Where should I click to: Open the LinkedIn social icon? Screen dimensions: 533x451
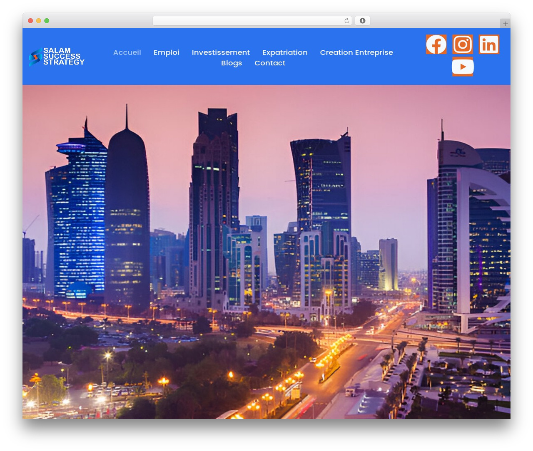click(x=489, y=45)
